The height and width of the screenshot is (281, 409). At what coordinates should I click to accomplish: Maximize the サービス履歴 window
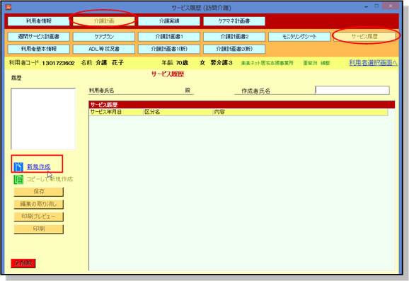pos(376,6)
